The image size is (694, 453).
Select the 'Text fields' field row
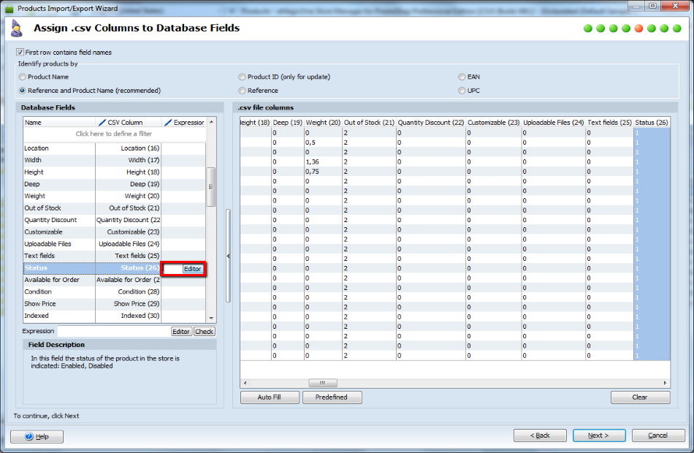point(114,256)
